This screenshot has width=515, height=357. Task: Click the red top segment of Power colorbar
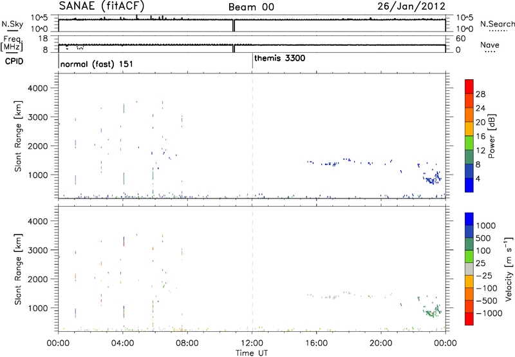click(x=469, y=86)
